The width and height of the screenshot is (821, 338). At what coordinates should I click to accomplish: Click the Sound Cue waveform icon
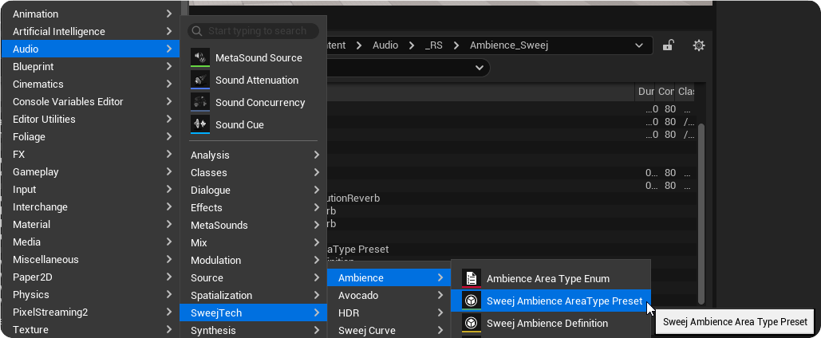click(x=200, y=124)
